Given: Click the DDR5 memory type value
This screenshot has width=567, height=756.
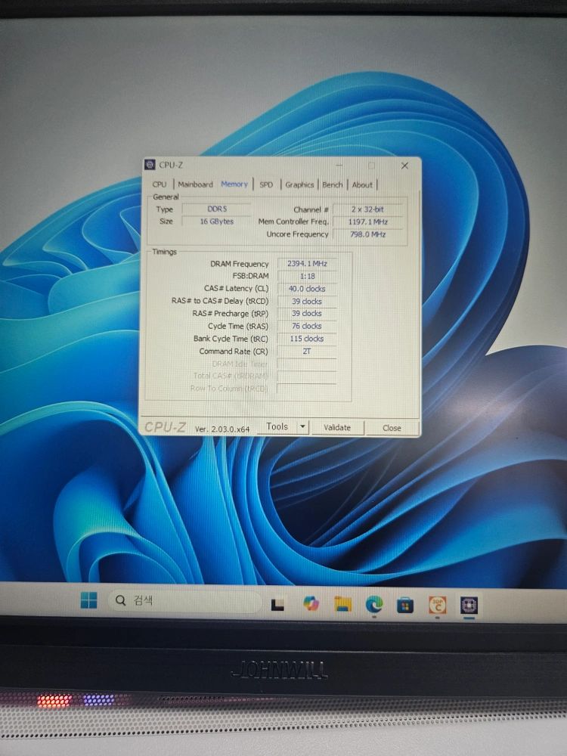Looking at the screenshot, I should tap(217, 209).
